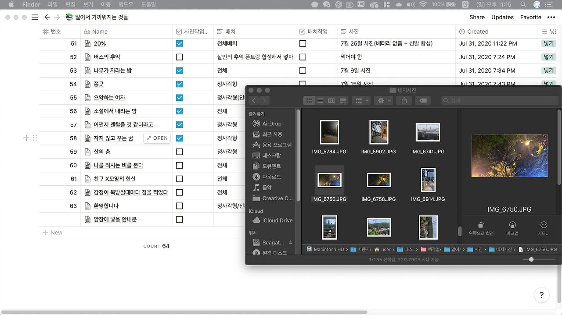Select the IMG_6914.JPG thumbnail
The height and width of the screenshot is (315, 562).
click(428, 180)
